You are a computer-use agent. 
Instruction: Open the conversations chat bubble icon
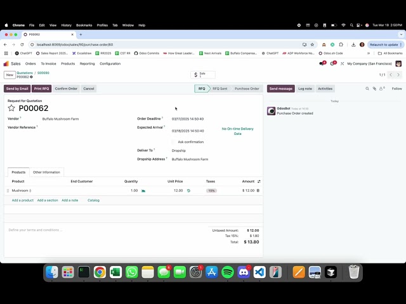(x=322, y=63)
